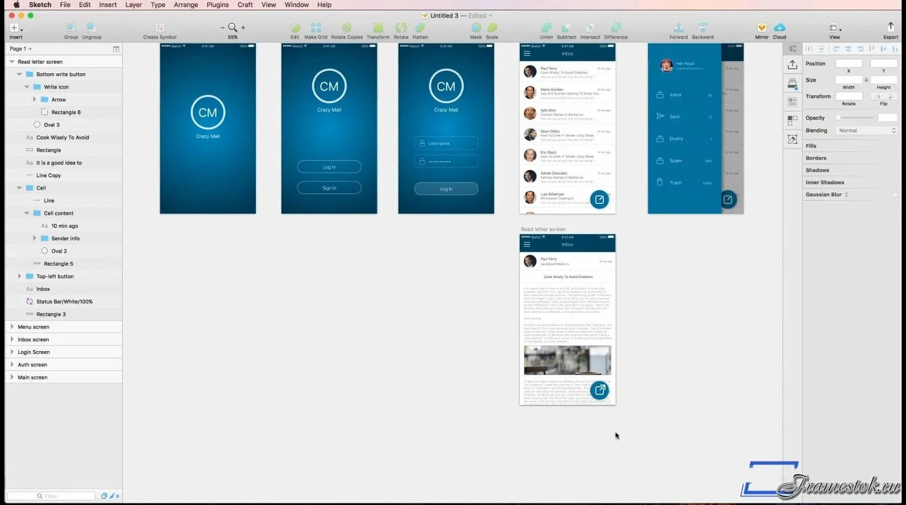Screen dimensions: 906x505
Task: Open the Layer menu
Action: coord(134,5)
